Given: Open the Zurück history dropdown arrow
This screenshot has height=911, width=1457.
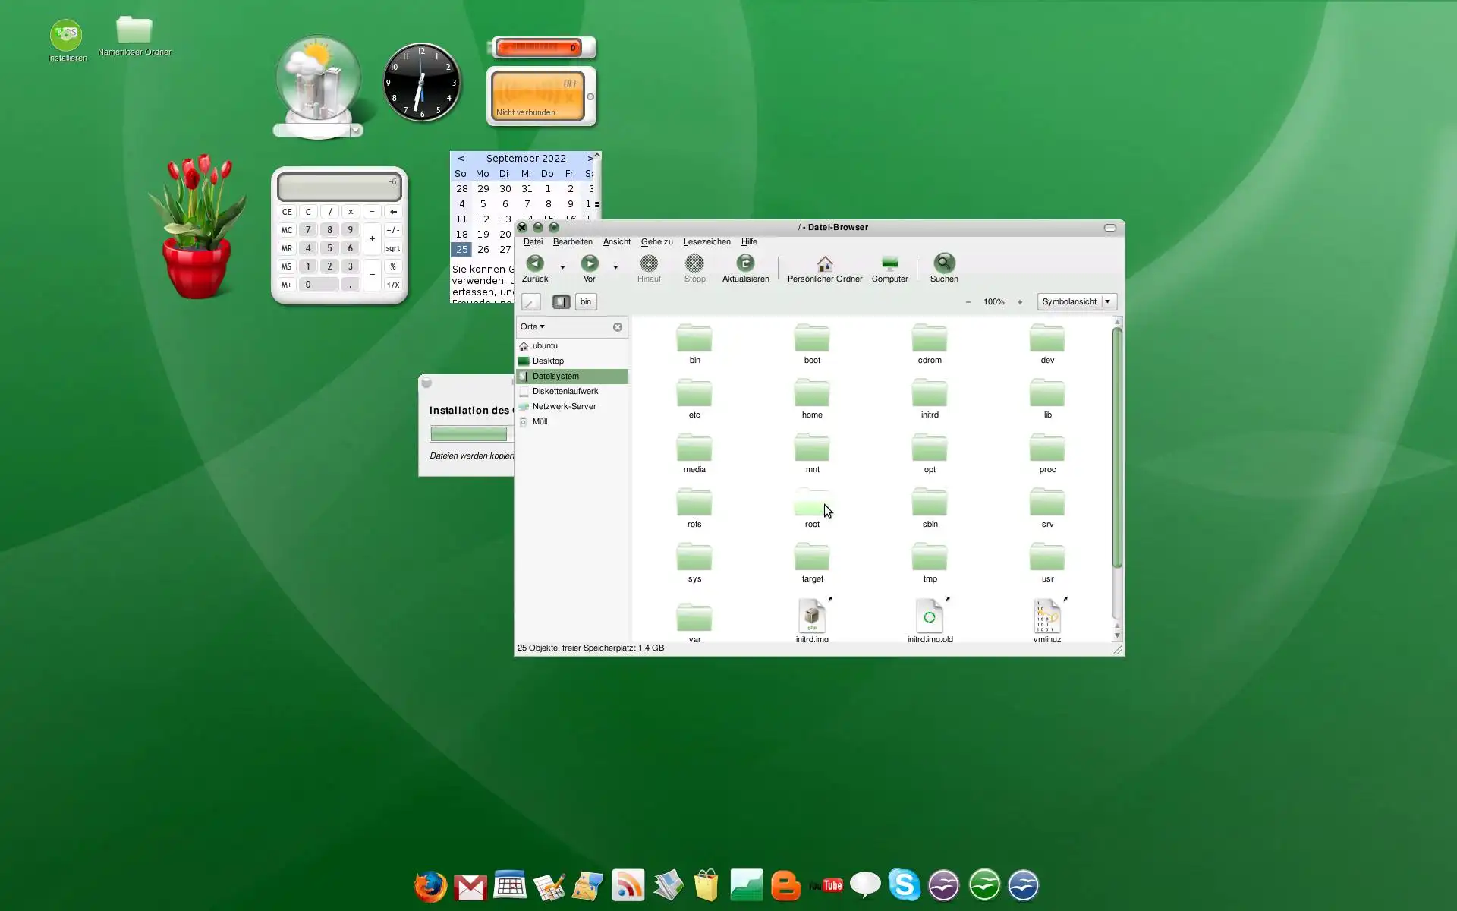Looking at the screenshot, I should point(562,267).
